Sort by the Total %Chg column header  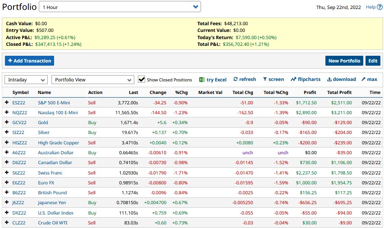(276, 92)
